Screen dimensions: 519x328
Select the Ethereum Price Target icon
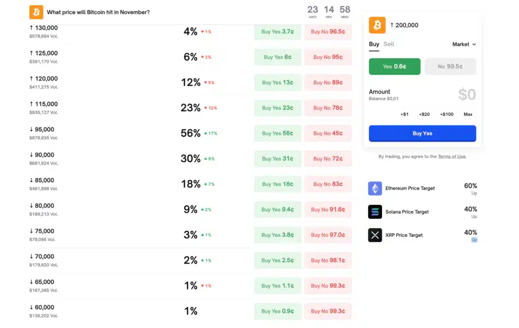click(x=375, y=188)
